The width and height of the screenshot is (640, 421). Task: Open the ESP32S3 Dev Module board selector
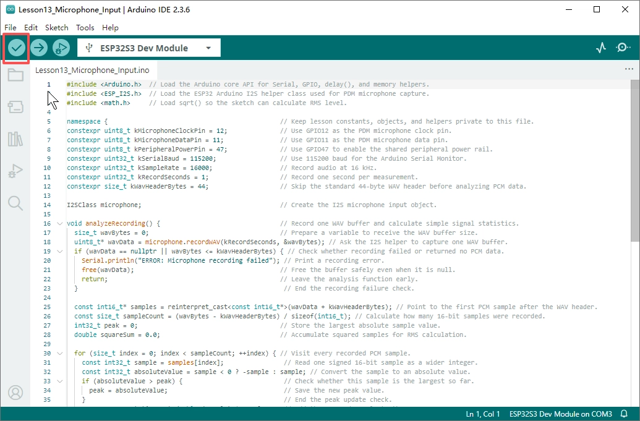coord(149,48)
